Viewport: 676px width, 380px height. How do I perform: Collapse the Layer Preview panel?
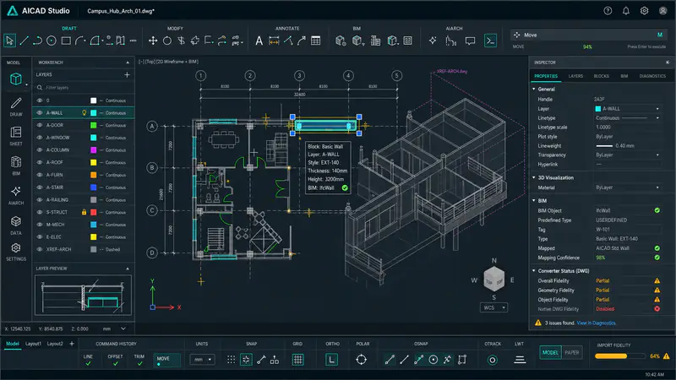point(128,269)
